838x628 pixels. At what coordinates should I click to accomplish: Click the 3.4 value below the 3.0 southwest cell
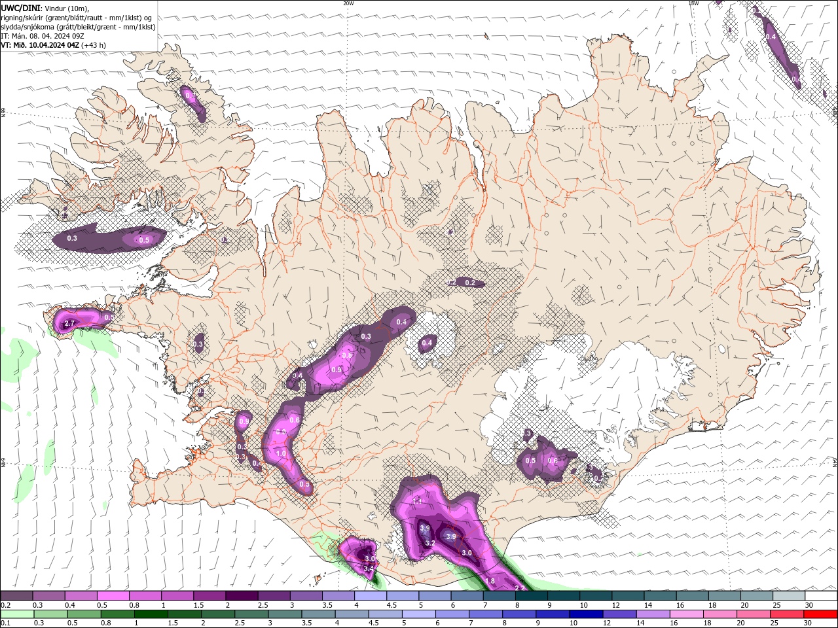tap(368, 569)
